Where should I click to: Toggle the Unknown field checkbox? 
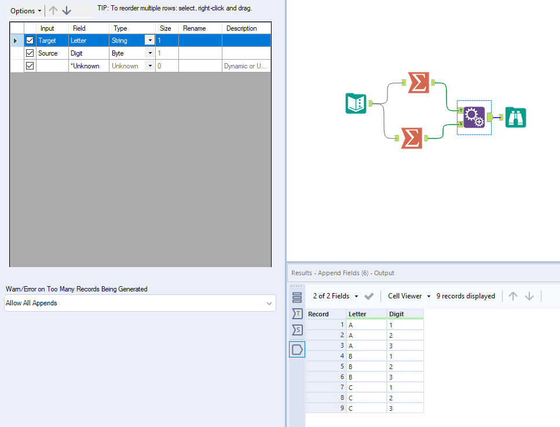click(x=30, y=65)
